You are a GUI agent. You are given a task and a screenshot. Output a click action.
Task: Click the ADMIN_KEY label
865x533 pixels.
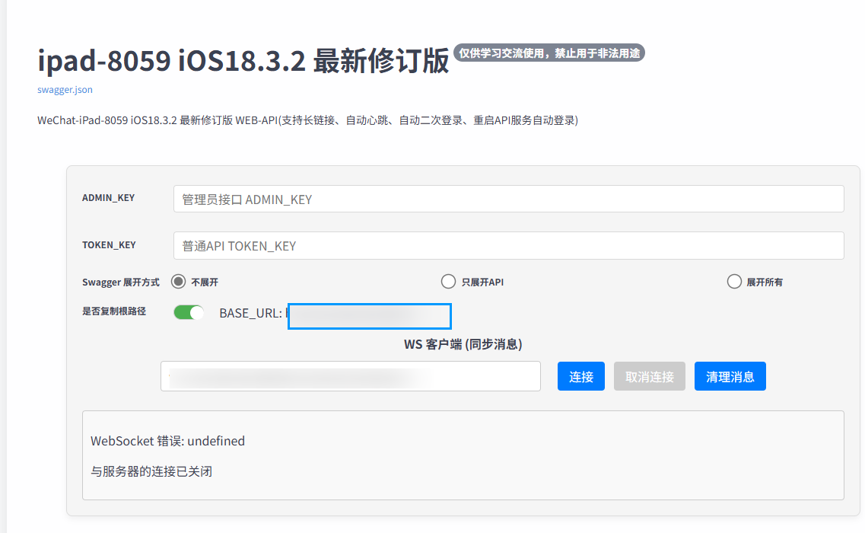108,198
